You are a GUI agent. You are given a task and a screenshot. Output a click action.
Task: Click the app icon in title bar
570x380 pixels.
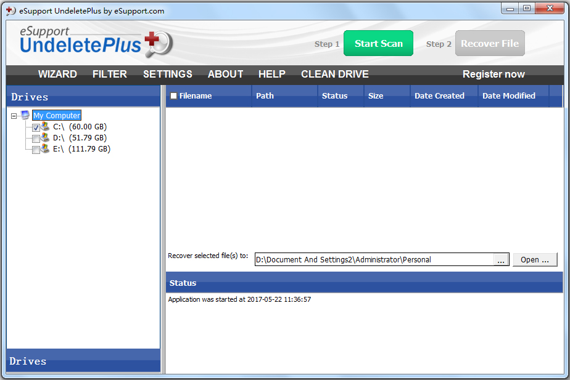click(10, 11)
